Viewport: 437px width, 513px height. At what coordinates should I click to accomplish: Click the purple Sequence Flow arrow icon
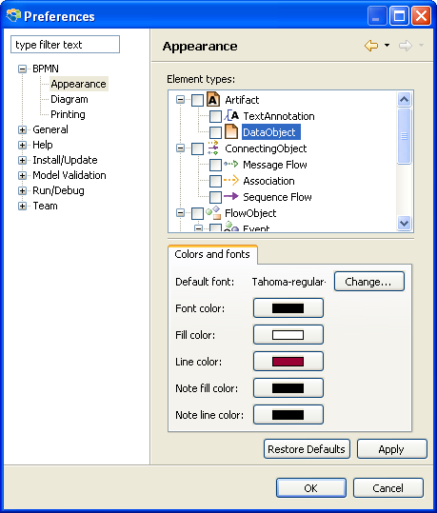click(230, 196)
